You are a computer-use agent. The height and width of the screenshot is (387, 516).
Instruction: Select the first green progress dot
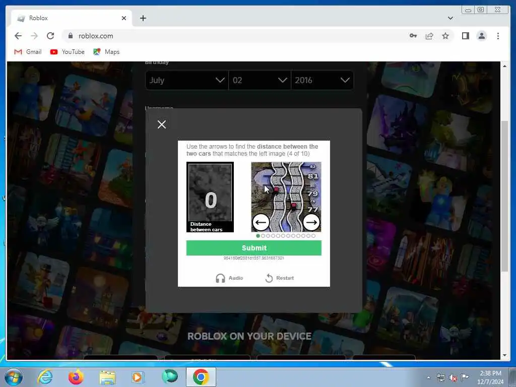pyautogui.click(x=258, y=236)
